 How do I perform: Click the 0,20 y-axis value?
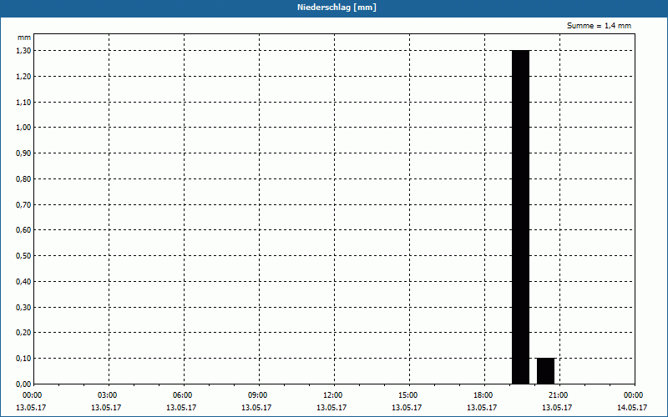point(23,333)
